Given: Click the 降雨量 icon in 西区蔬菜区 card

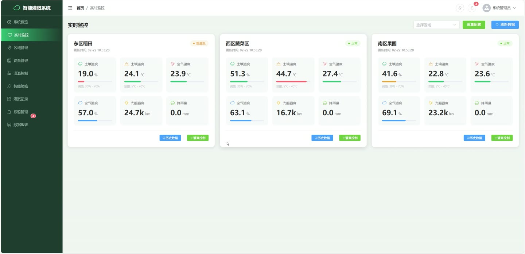Looking at the screenshot, I should (325, 103).
